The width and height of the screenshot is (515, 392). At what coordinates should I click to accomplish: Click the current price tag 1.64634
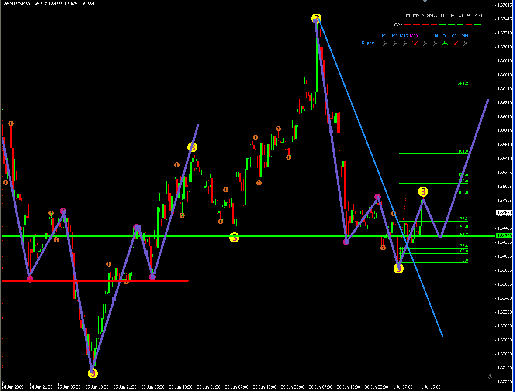(x=504, y=213)
